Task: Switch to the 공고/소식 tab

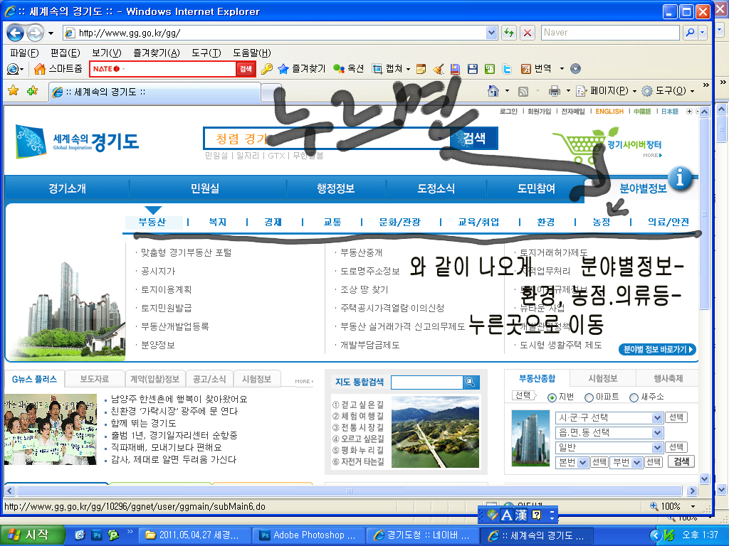Action: (209, 379)
